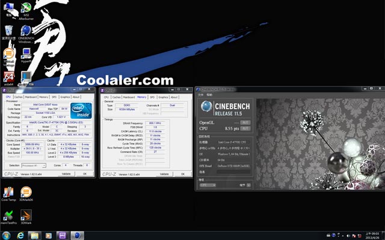Screen dimensions: 385x240
Task: Click the Multiplier value field
Action: (x=32, y=149)
